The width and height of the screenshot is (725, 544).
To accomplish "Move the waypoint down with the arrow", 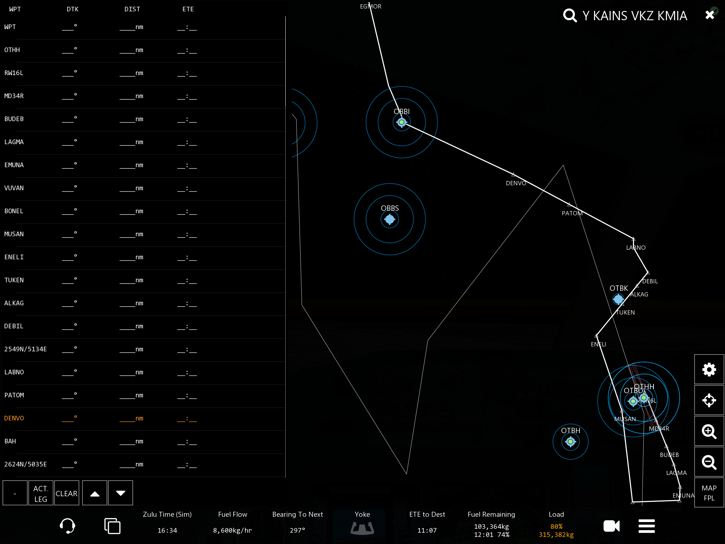I will (120, 493).
